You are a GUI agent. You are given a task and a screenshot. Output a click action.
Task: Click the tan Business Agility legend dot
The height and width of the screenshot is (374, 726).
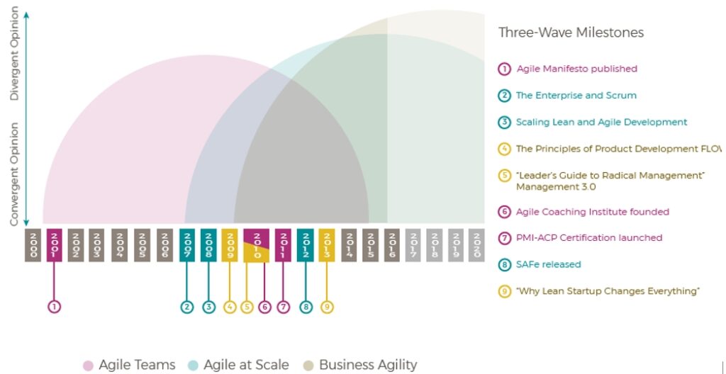(x=308, y=365)
